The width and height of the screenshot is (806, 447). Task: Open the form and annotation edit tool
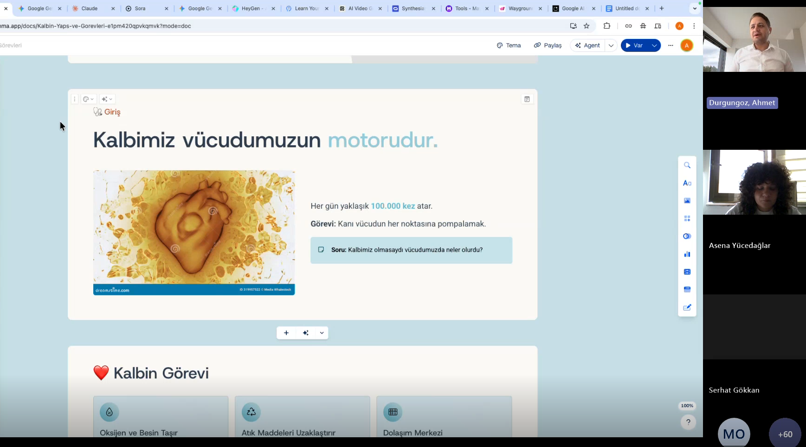tap(687, 307)
